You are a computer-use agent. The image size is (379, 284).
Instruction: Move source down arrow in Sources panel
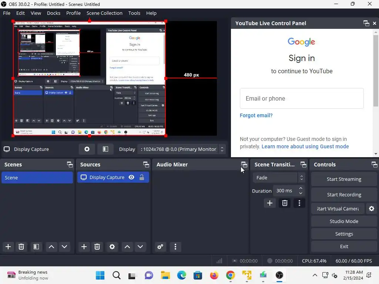pyautogui.click(x=140, y=247)
